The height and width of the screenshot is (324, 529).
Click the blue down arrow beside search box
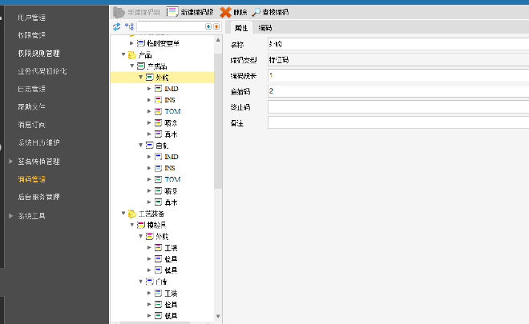208,27
